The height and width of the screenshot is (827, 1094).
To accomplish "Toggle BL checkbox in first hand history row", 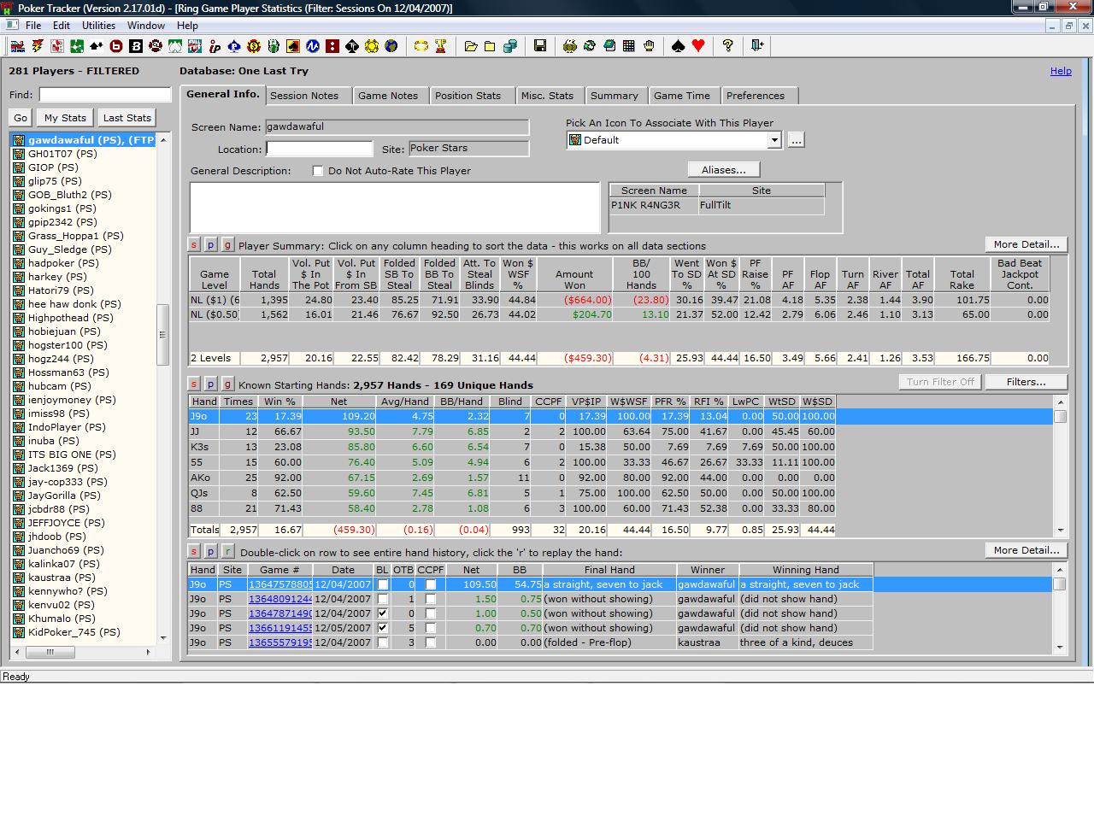I will 383,585.
